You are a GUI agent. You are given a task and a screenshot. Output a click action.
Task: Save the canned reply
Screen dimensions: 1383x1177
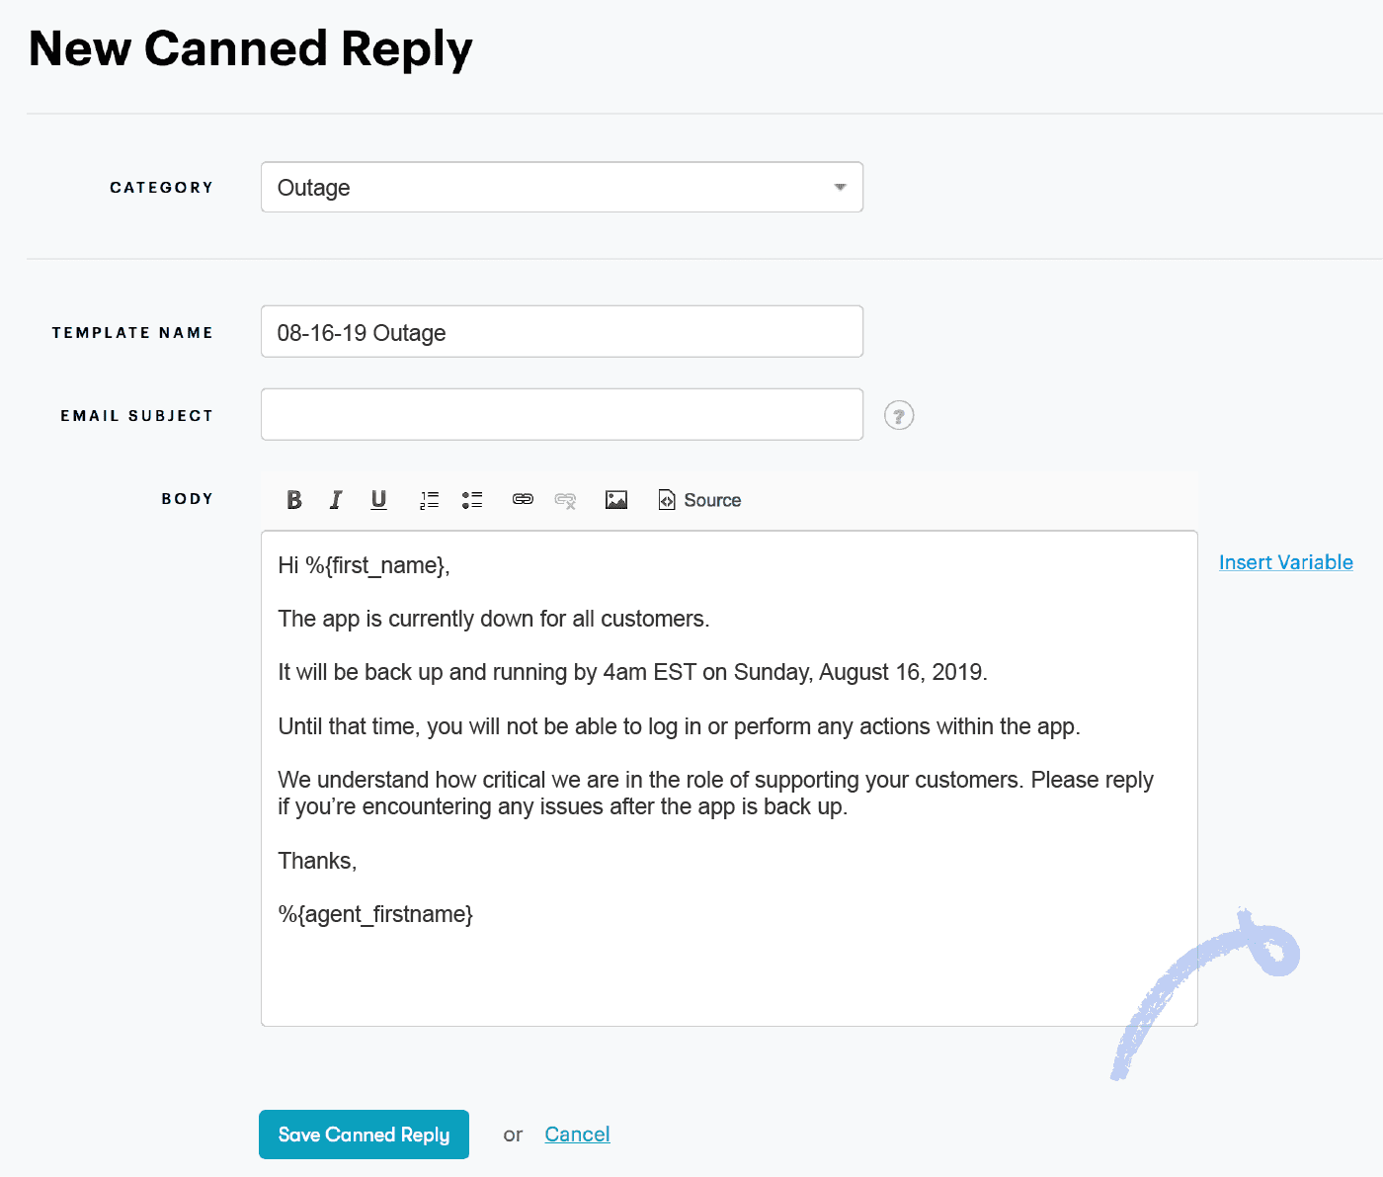(x=364, y=1134)
